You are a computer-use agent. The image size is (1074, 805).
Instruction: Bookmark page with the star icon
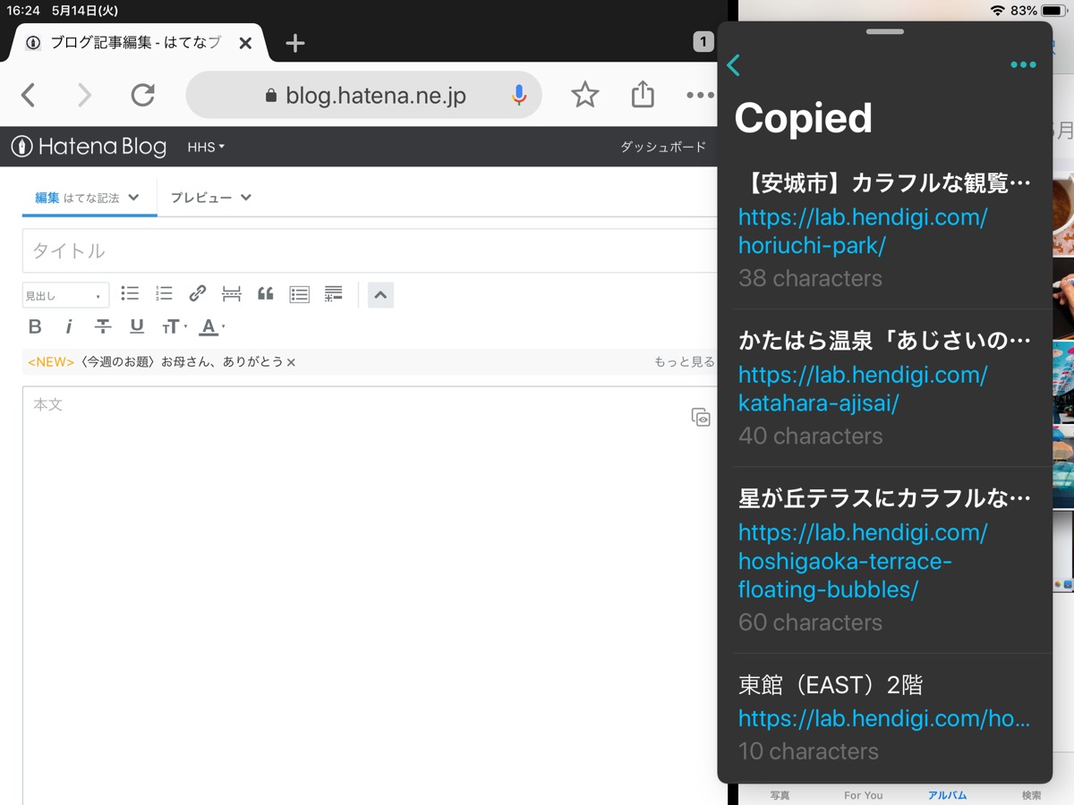point(584,95)
